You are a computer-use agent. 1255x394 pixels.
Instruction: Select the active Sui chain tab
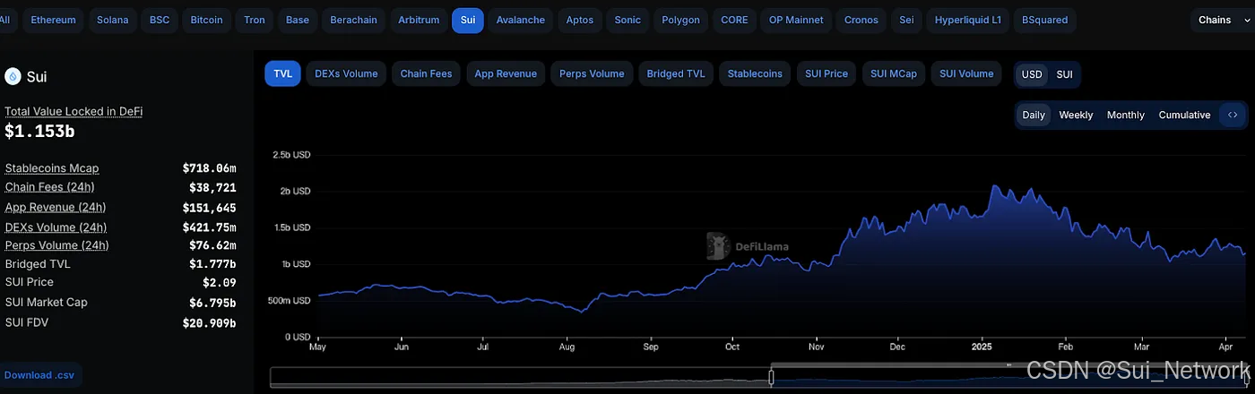[468, 20]
